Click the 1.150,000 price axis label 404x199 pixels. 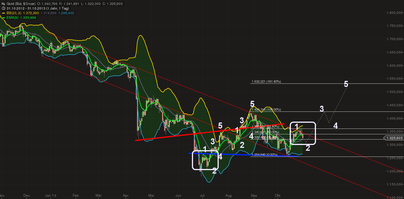395,184
